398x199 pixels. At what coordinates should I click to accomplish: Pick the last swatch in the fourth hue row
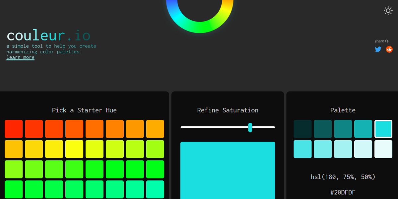155,189
